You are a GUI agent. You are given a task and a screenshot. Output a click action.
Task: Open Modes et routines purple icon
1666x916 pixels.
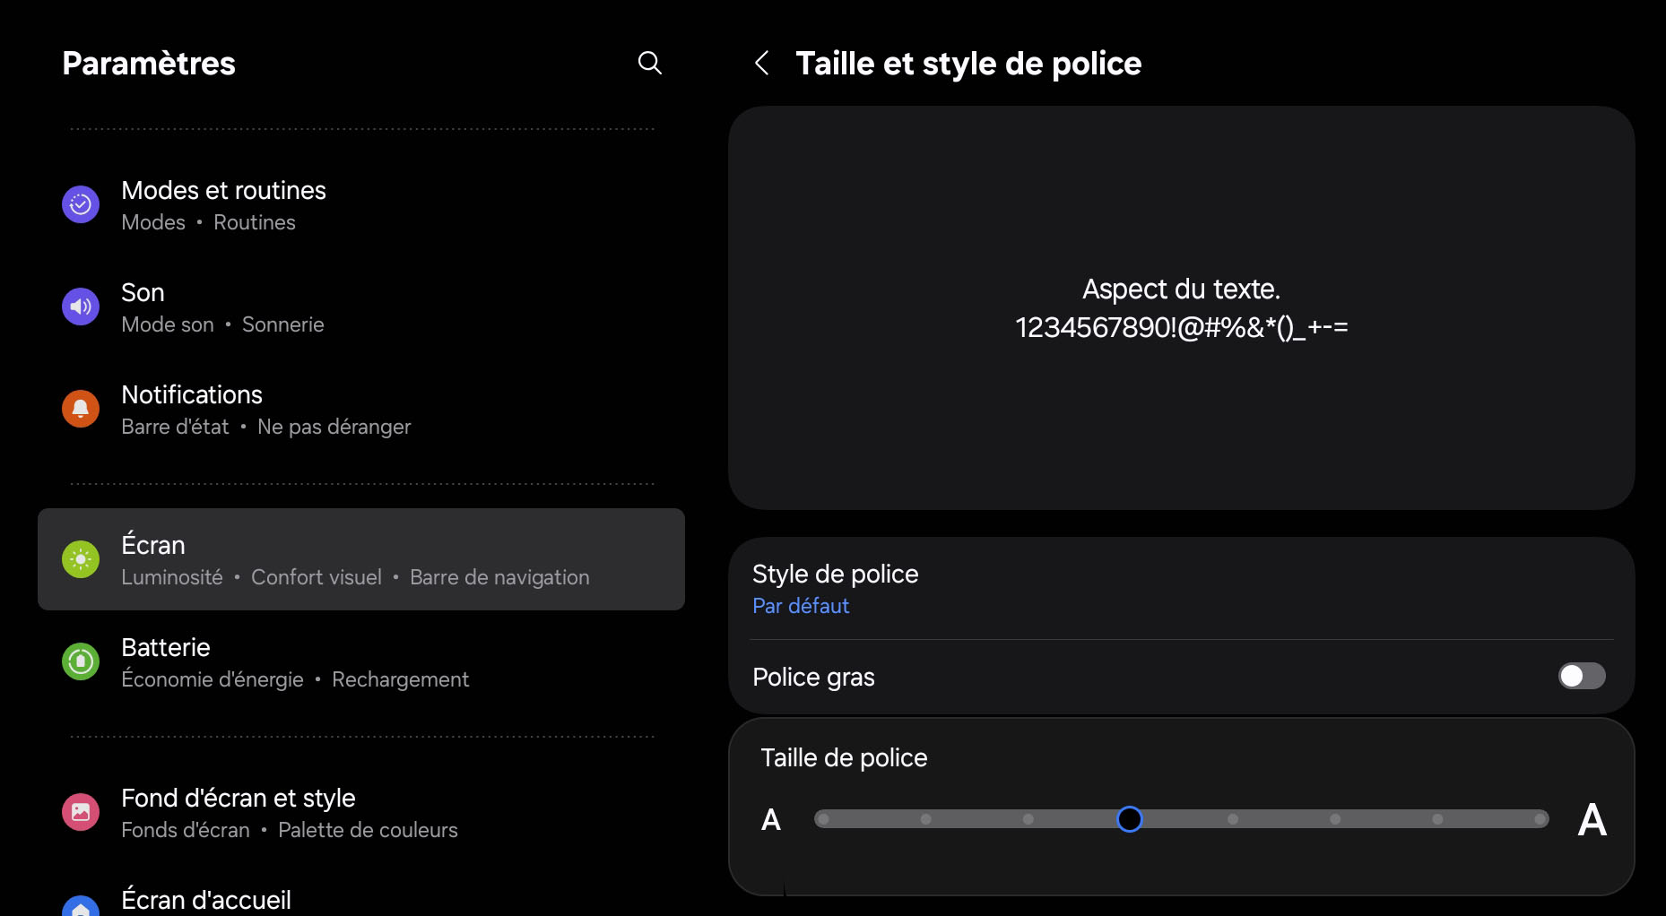pos(81,204)
